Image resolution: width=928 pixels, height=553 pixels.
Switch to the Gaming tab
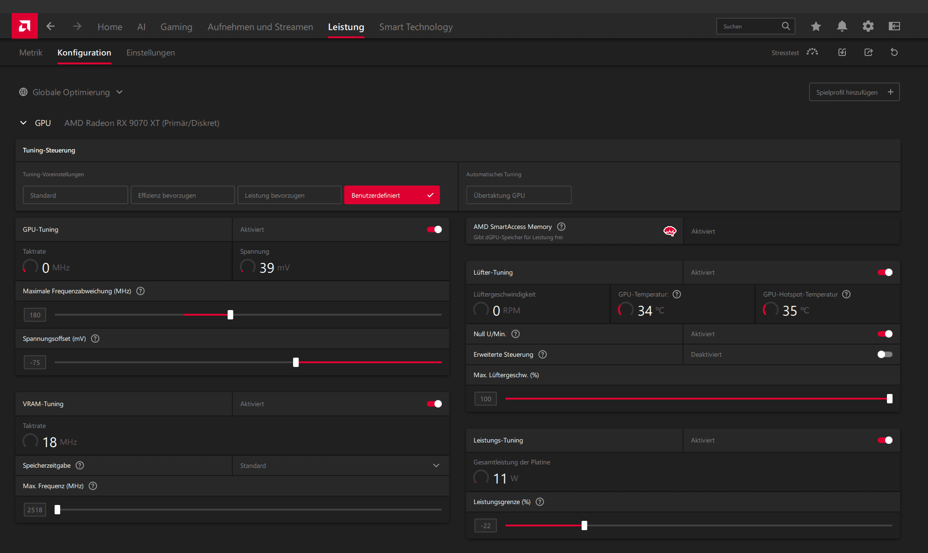(176, 27)
